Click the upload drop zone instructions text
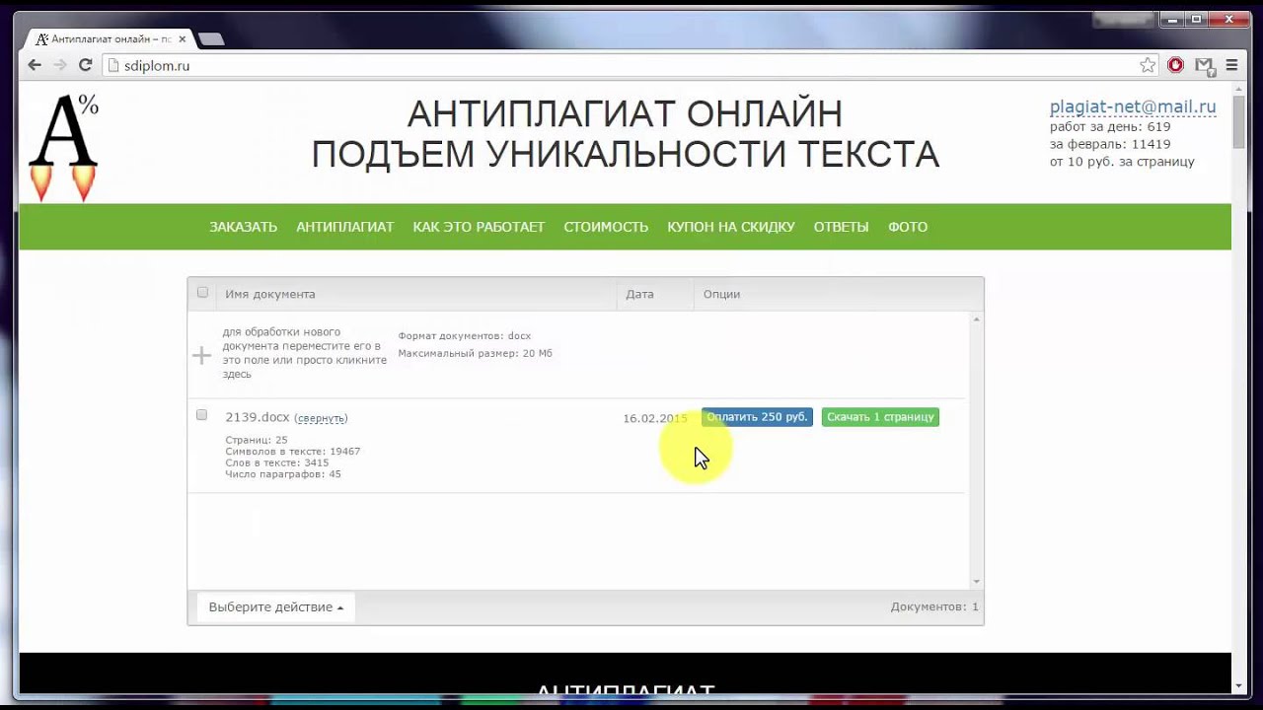 (x=304, y=353)
